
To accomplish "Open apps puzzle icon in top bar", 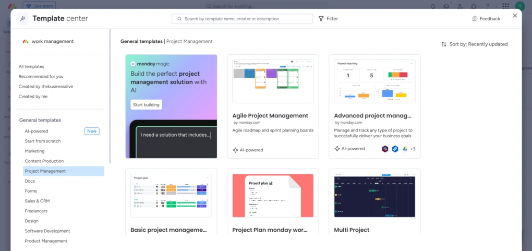I will 474,6.
